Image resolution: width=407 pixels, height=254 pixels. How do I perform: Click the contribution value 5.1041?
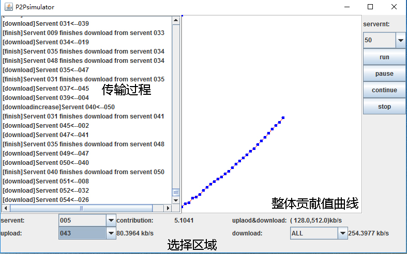(184, 221)
